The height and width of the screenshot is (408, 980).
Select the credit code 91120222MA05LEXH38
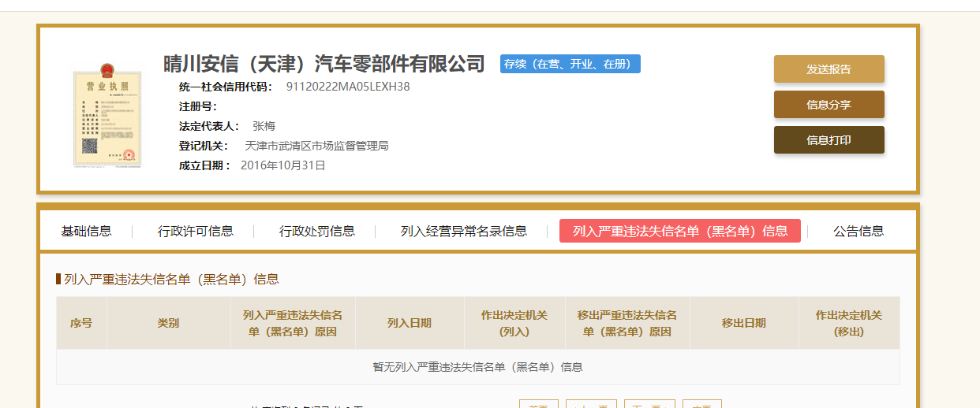pos(348,87)
